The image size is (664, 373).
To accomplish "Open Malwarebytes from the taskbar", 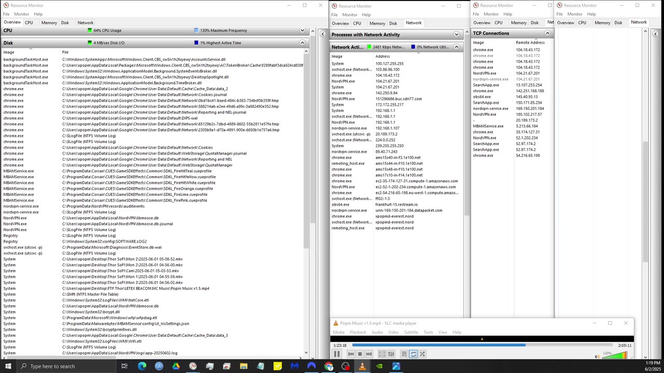I will (295, 366).
